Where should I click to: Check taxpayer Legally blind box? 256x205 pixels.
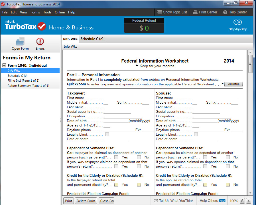107,134
